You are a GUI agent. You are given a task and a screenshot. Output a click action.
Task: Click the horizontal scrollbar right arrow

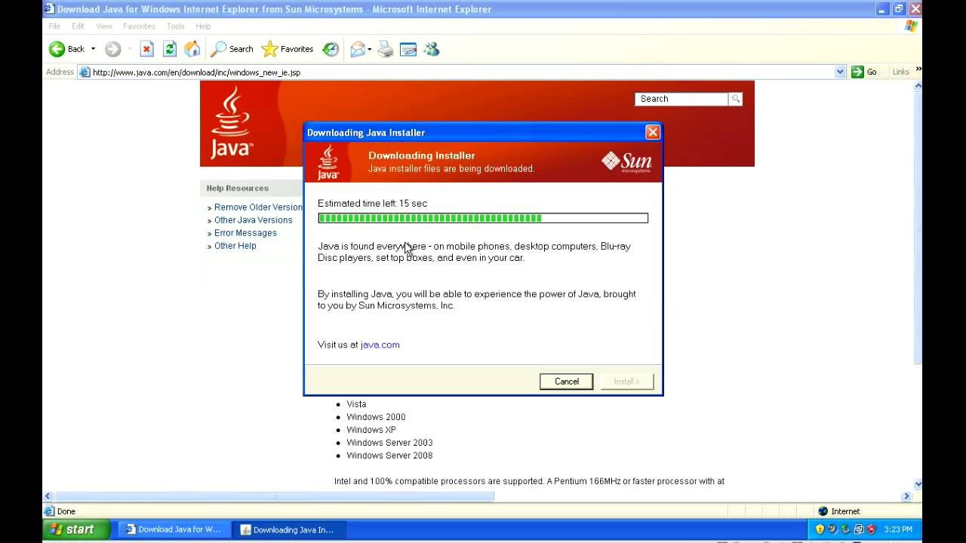point(907,496)
